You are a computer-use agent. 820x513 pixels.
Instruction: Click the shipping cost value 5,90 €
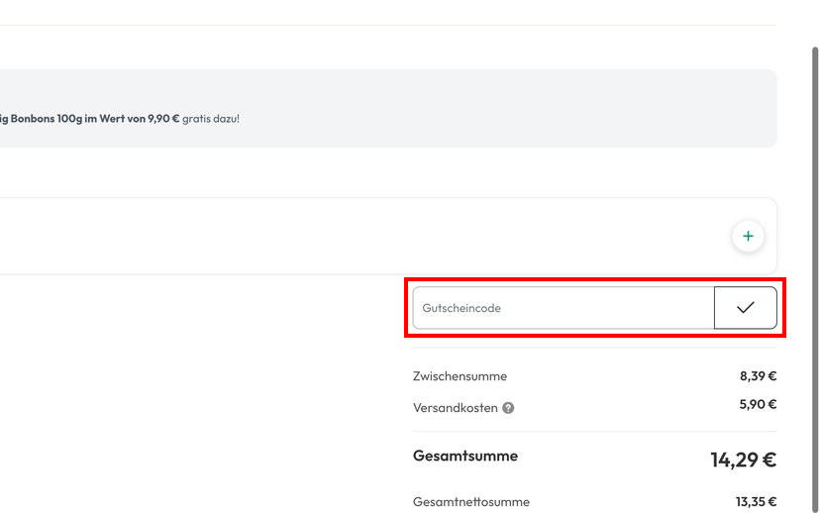[x=758, y=404]
